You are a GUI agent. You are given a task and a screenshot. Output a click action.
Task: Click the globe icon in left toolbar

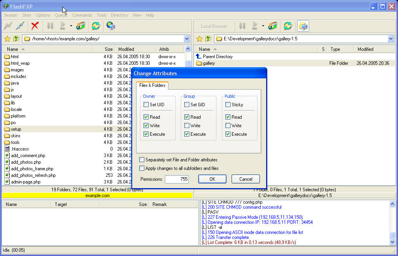pyautogui.click(x=111, y=26)
